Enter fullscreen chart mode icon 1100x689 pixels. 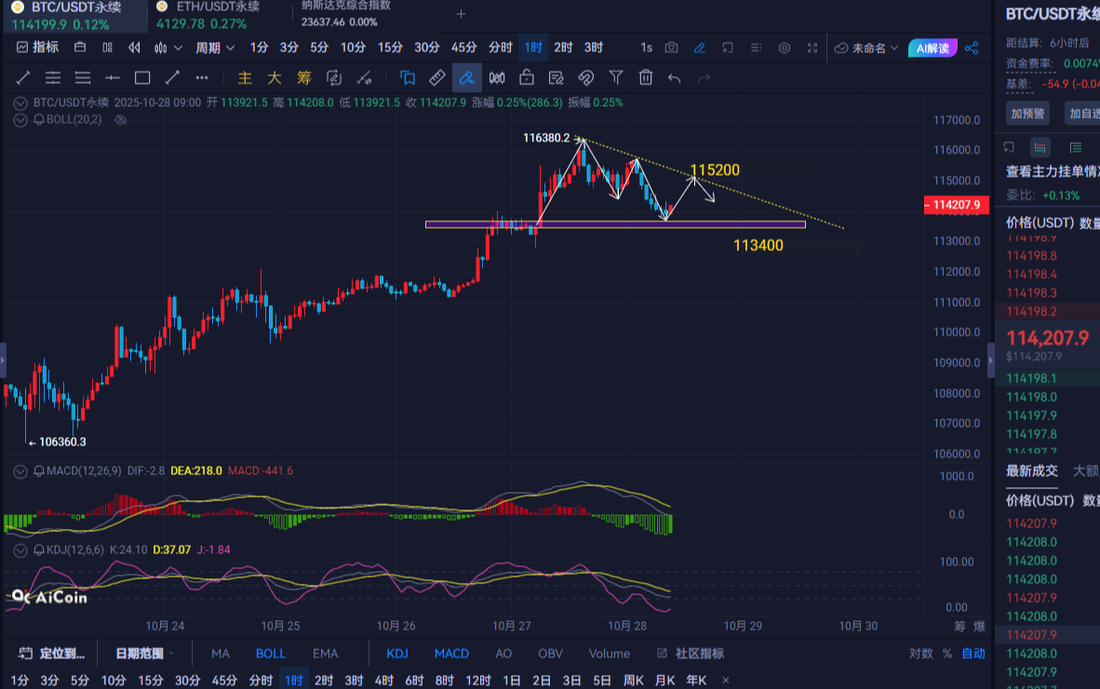(812, 47)
